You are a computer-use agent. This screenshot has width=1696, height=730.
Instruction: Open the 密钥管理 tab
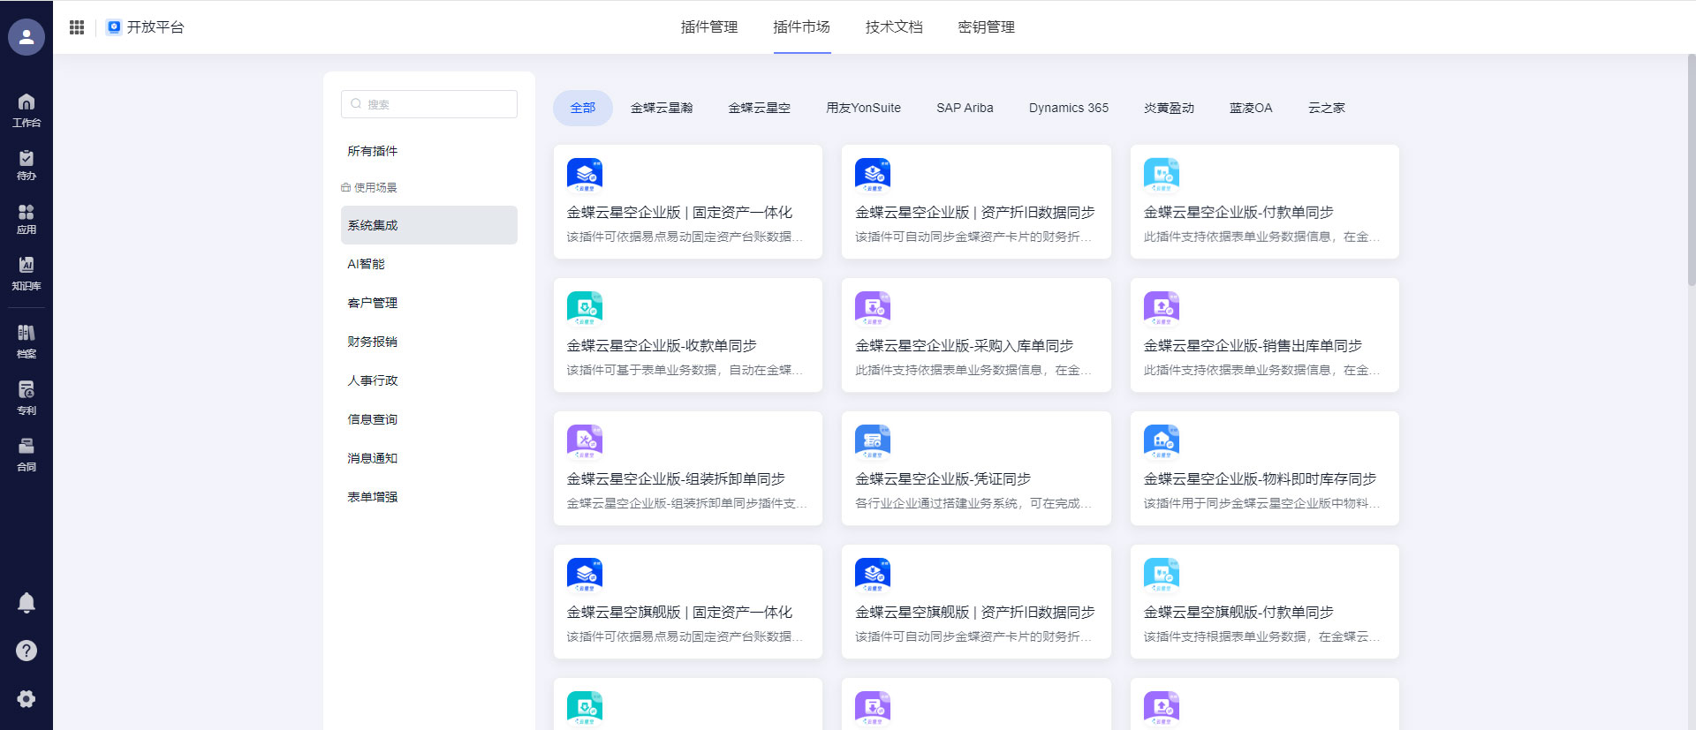[x=986, y=27]
